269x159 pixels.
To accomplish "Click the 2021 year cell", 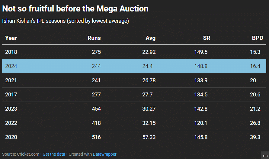I will pos(11,80).
